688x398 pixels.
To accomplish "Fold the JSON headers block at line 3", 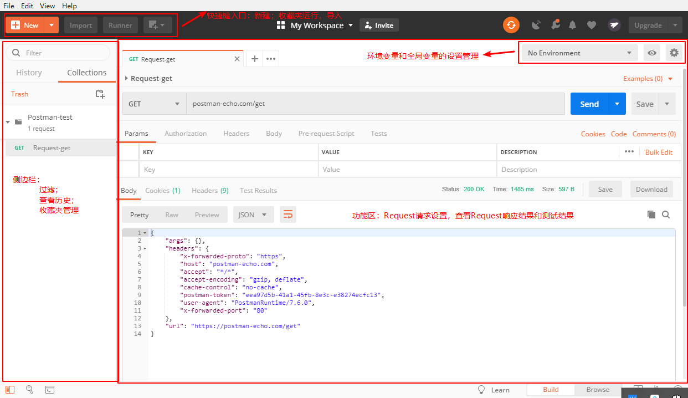I will [x=145, y=249].
